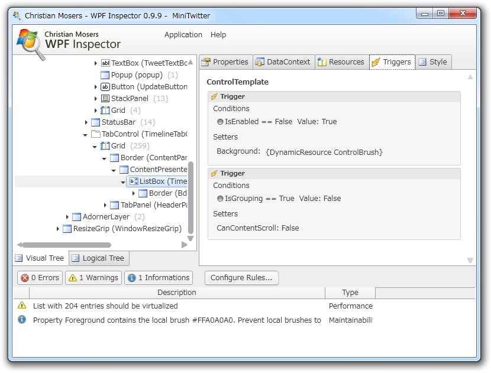Click the Border (ContentPar node icon
This screenshot has width=491, height=373.
(115, 158)
